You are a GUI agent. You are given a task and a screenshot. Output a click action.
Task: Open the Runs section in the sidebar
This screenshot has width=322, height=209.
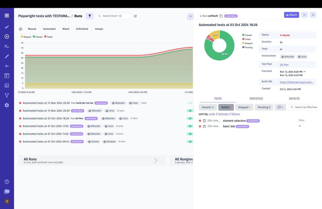(7, 36)
